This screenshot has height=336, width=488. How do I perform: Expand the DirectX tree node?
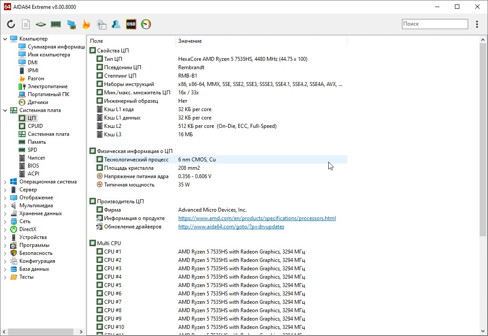(x=5, y=230)
